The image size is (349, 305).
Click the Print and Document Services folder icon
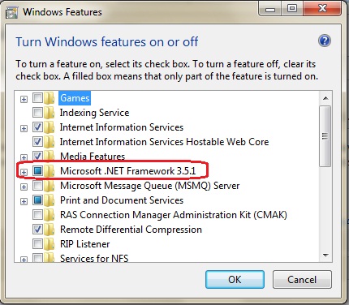50,200
